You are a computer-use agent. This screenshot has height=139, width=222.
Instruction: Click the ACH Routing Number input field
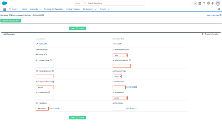(45, 77)
